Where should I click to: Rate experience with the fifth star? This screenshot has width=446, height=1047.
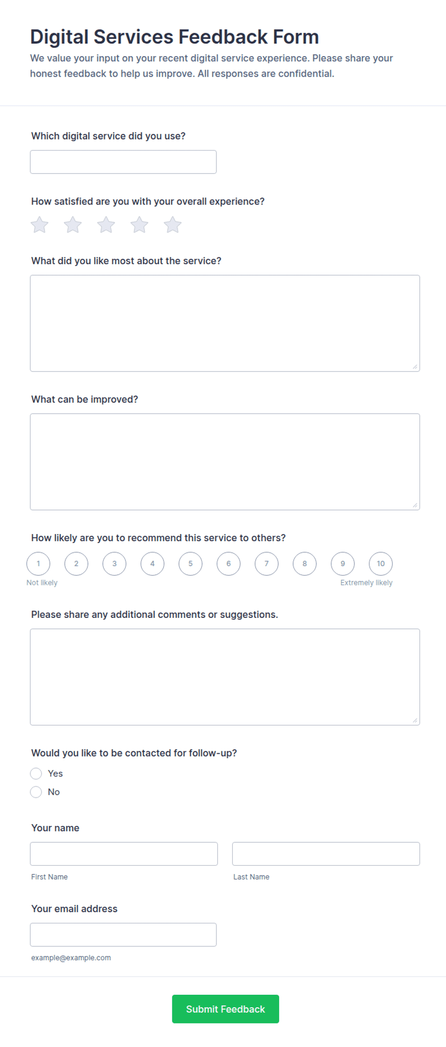(173, 225)
